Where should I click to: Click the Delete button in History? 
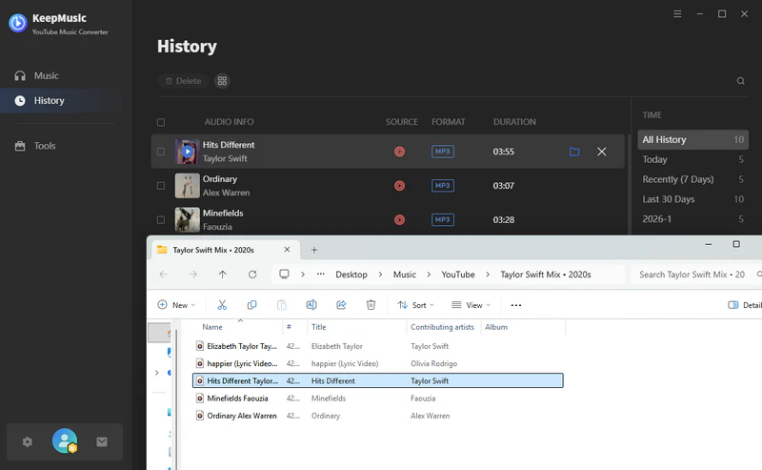pos(183,81)
